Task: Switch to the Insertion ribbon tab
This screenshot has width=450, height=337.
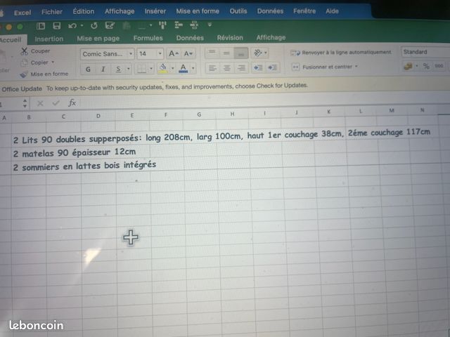Action: coord(49,39)
